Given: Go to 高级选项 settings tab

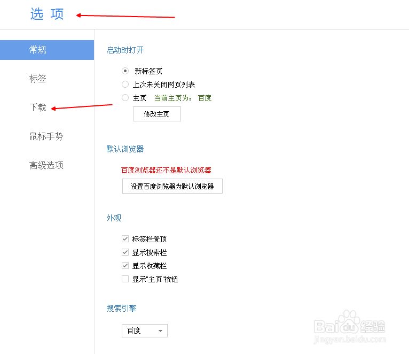Looking at the screenshot, I should [47, 165].
